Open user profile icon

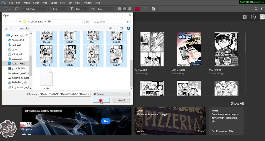(262, 17)
